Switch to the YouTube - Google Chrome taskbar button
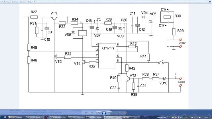This screenshot has height=119, width=212. click(x=35, y=117)
